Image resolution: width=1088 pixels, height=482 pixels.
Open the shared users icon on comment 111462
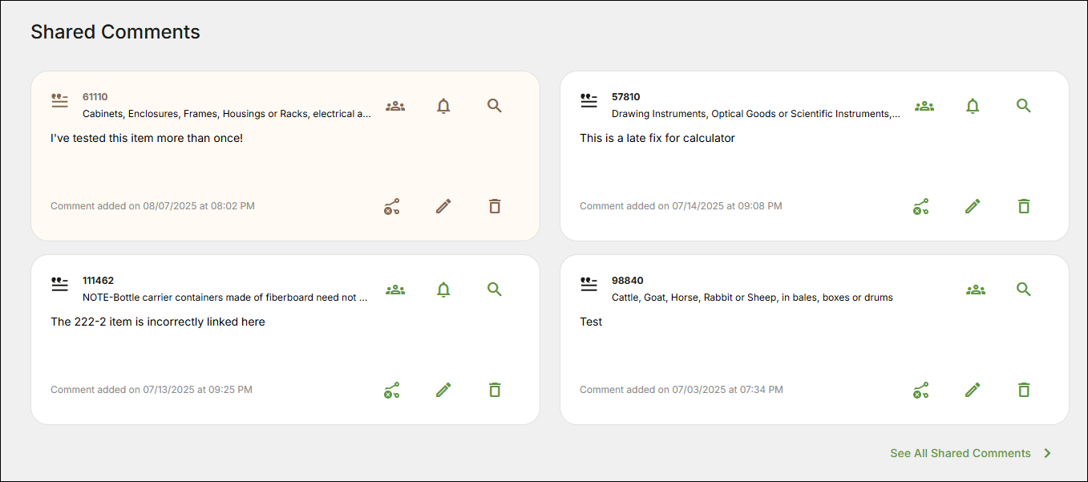click(x=395, y=290)
